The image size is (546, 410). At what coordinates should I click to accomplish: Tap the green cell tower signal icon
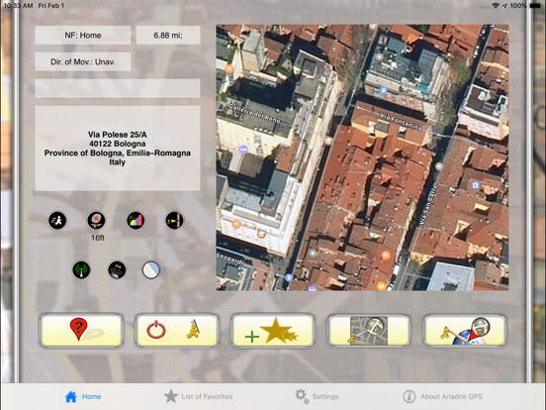[x=81, y=269]
